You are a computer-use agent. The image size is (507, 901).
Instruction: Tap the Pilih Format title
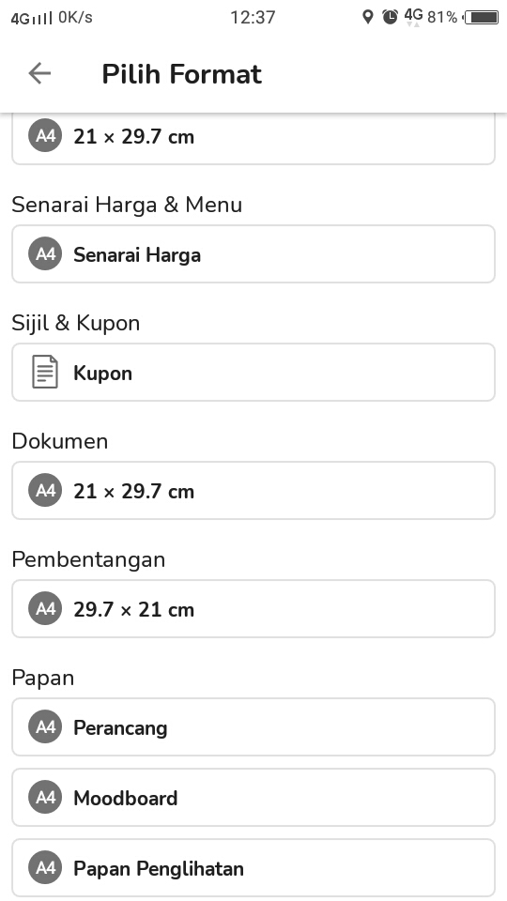coord(181,74)
